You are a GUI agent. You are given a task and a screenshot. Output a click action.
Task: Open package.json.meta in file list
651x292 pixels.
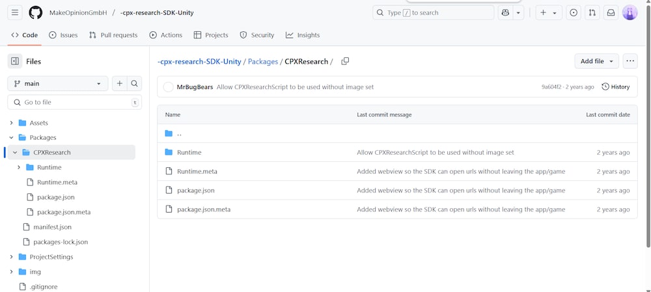click(x=203, y=209)
